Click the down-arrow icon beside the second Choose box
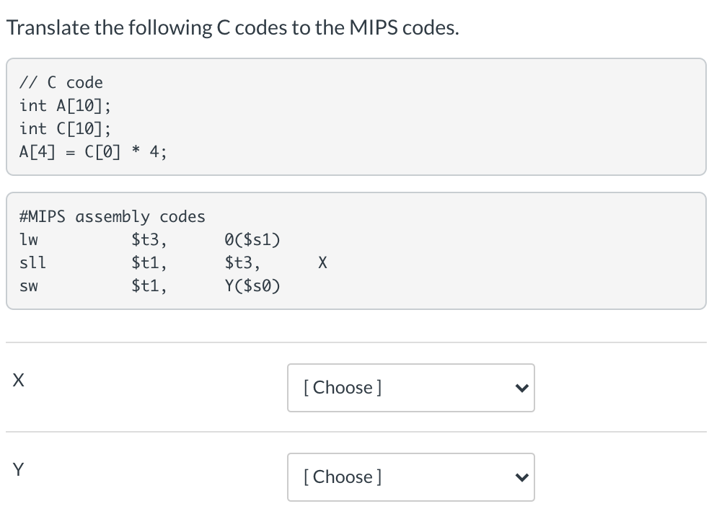 [x=522, y=477]
